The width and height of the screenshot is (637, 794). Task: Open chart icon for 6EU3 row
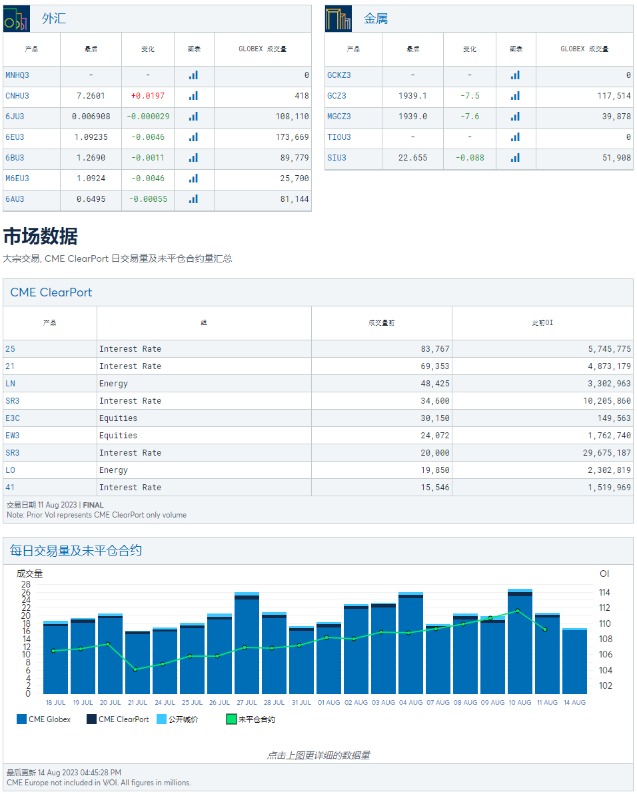[193, 137]
